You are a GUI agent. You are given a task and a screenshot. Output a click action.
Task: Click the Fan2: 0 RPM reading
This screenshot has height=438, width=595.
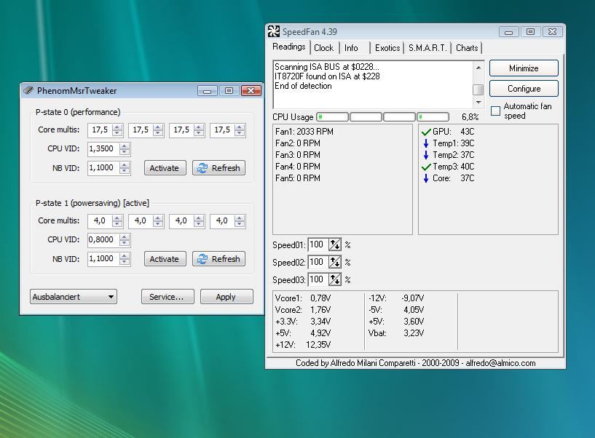pyautogui.click(x=297, y=144)
